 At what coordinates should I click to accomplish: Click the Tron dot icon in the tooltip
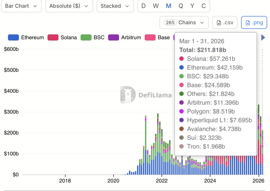tap(181, 146)
